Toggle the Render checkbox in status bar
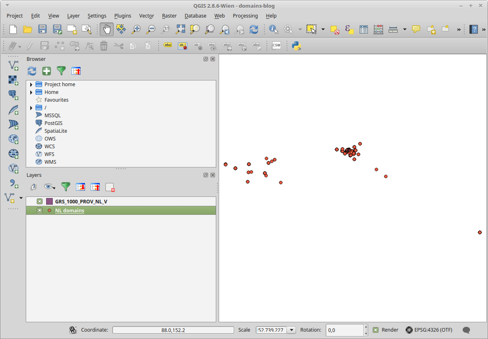Image resolution: width=488 pixels, height=339 pixels. pyautogui.click(x=376, y=330)
